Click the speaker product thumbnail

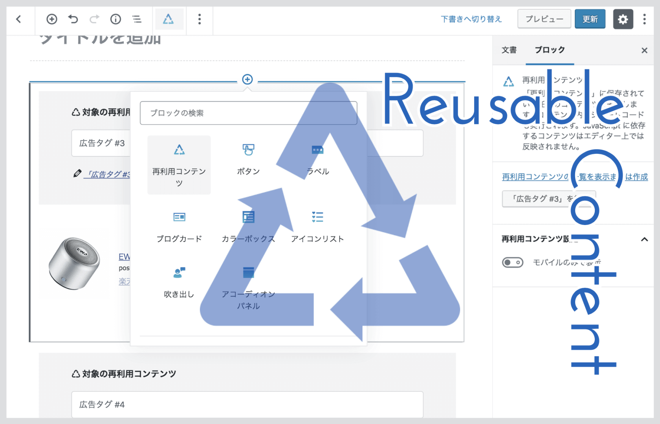click(73, 263)
